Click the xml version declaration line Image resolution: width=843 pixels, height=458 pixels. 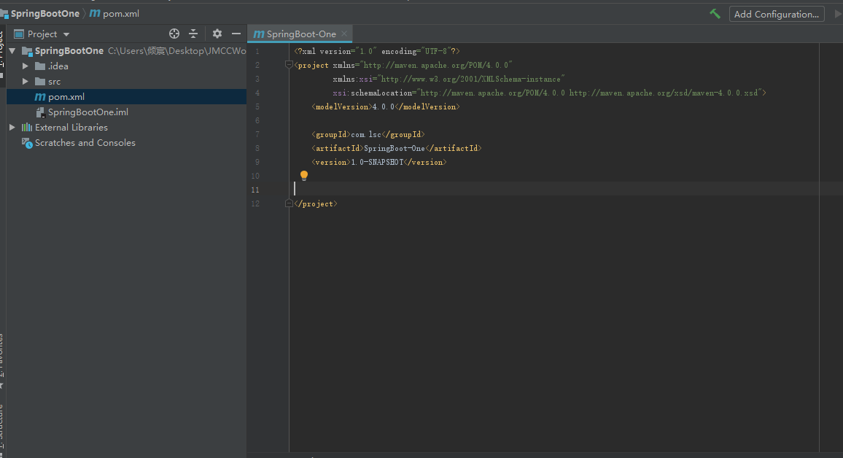click(x=377, y=52)
